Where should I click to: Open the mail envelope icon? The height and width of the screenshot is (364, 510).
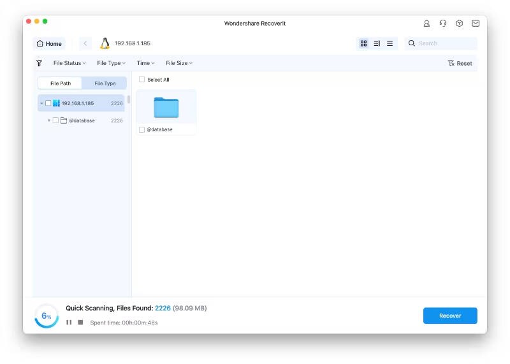pos(475,24)
